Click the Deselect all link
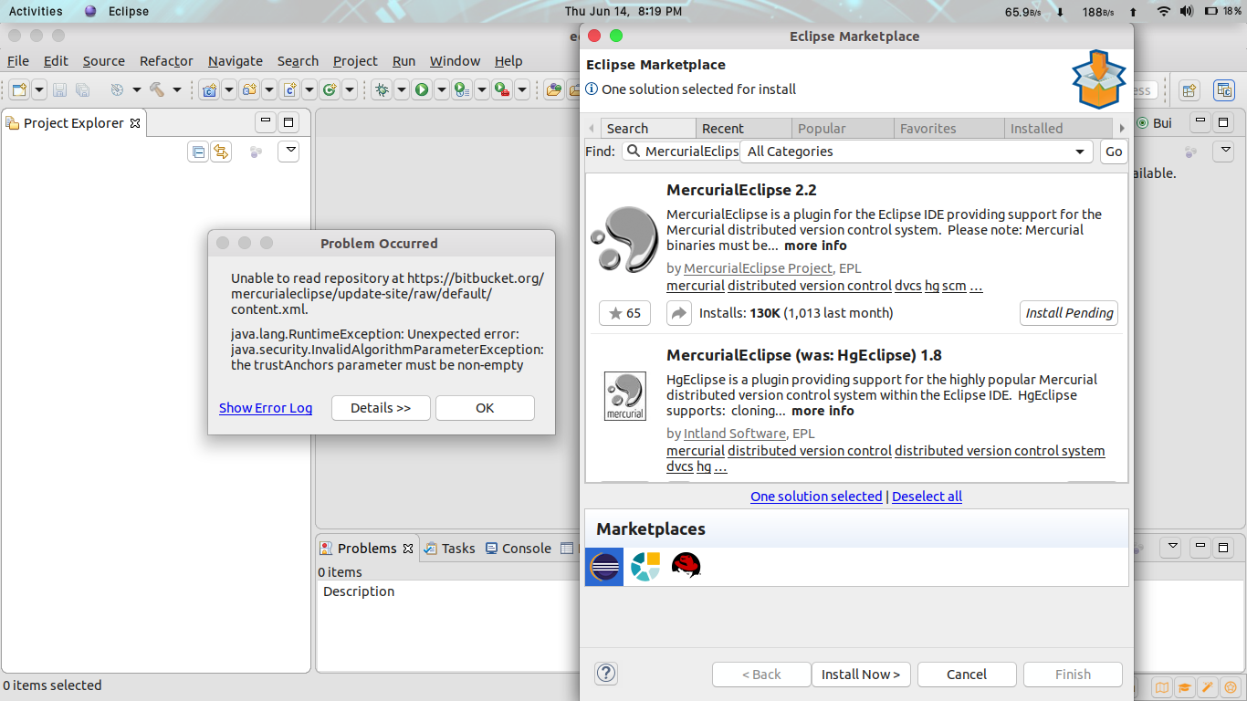This screenshot has height=701, width=1247. pos(927,497)
